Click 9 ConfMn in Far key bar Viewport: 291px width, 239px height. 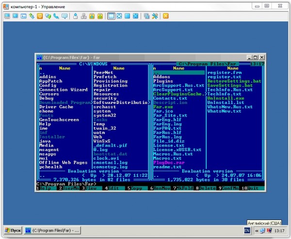(228, 188)
